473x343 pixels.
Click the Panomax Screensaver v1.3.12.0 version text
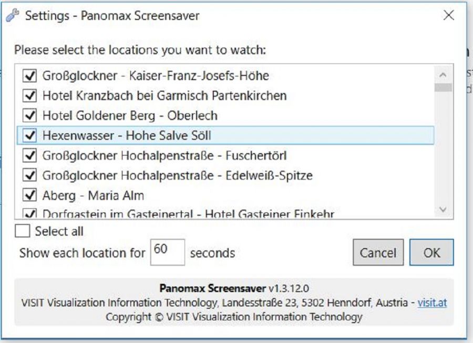234,288
